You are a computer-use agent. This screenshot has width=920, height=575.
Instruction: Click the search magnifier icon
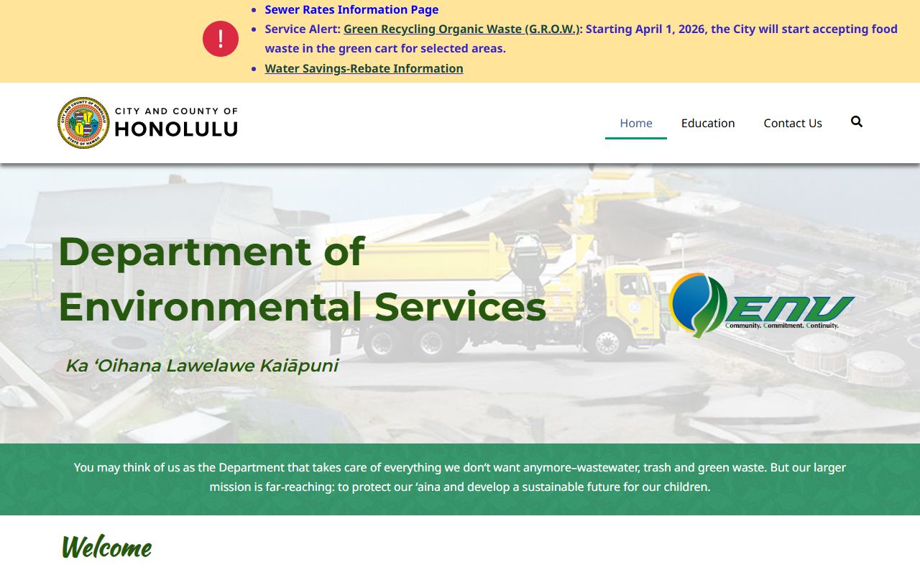[x=856, y=122]
